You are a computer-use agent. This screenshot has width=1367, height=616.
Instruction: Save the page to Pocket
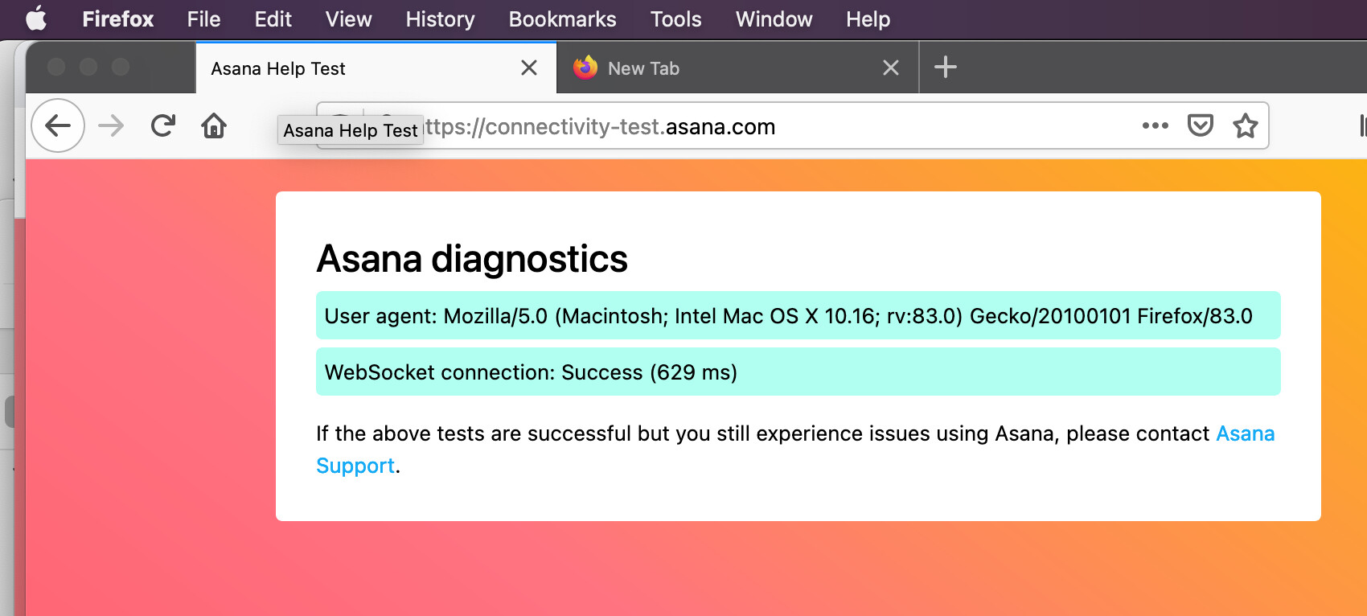point(1200,125)
